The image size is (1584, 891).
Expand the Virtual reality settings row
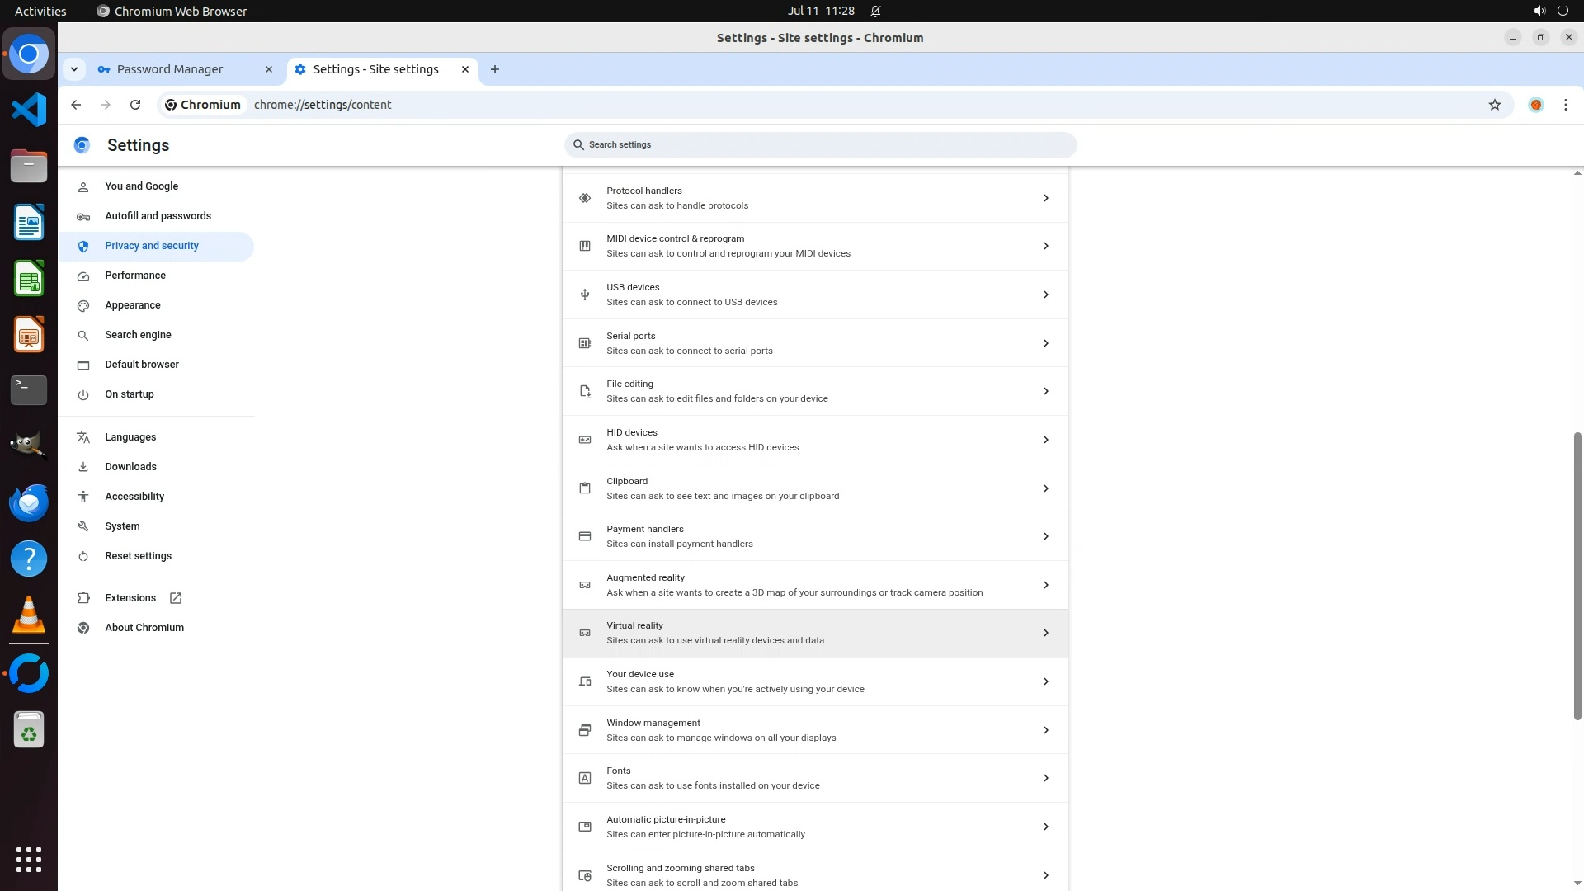click(x=1045, y=633)
